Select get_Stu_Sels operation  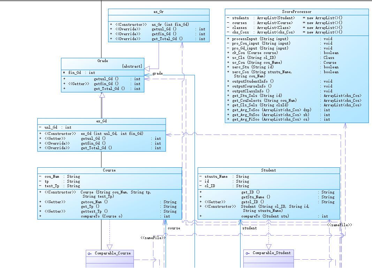(x=294, y=95)
